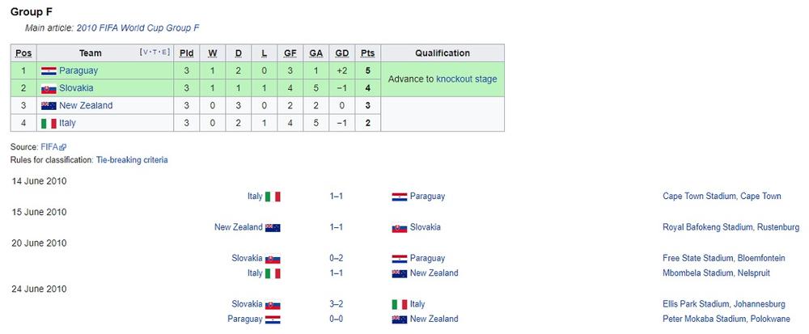This screenshot has width=809, height=334.
Task: Click external link icon beside FIFA source
Action: pos(63,147)
